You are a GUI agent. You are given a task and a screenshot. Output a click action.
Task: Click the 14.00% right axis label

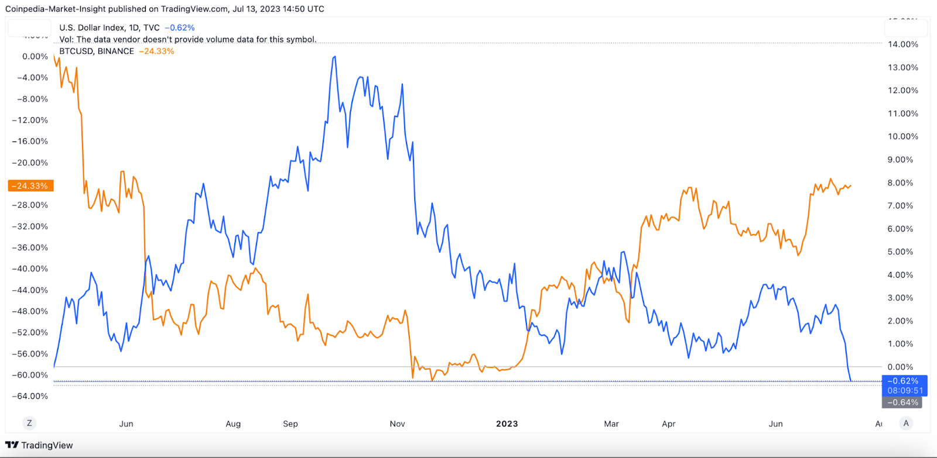click(x=903, y=44)
